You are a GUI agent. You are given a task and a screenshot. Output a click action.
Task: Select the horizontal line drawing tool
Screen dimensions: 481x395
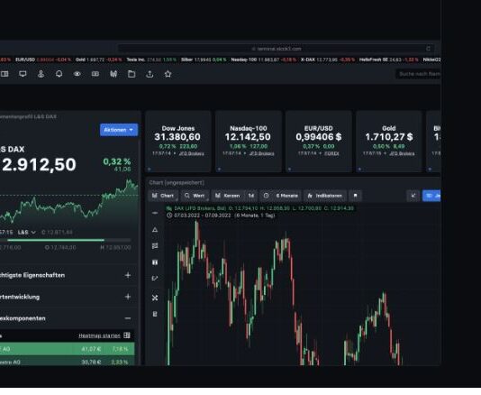[155, 213]
